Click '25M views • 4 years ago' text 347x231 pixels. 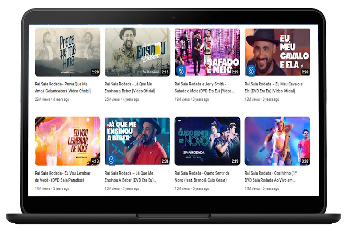pyautogui.click(x=122, y=99)
